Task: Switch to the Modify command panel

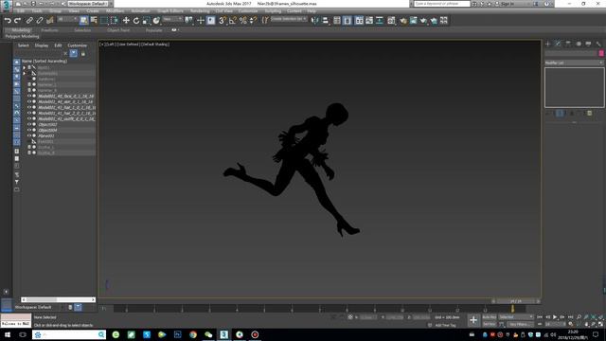Action: click(558, 44)
